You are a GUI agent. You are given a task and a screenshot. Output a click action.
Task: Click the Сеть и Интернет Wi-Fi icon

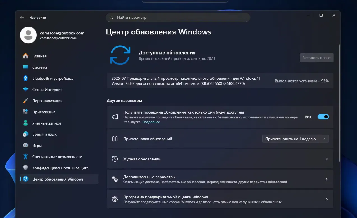click(x=25, y=90)
